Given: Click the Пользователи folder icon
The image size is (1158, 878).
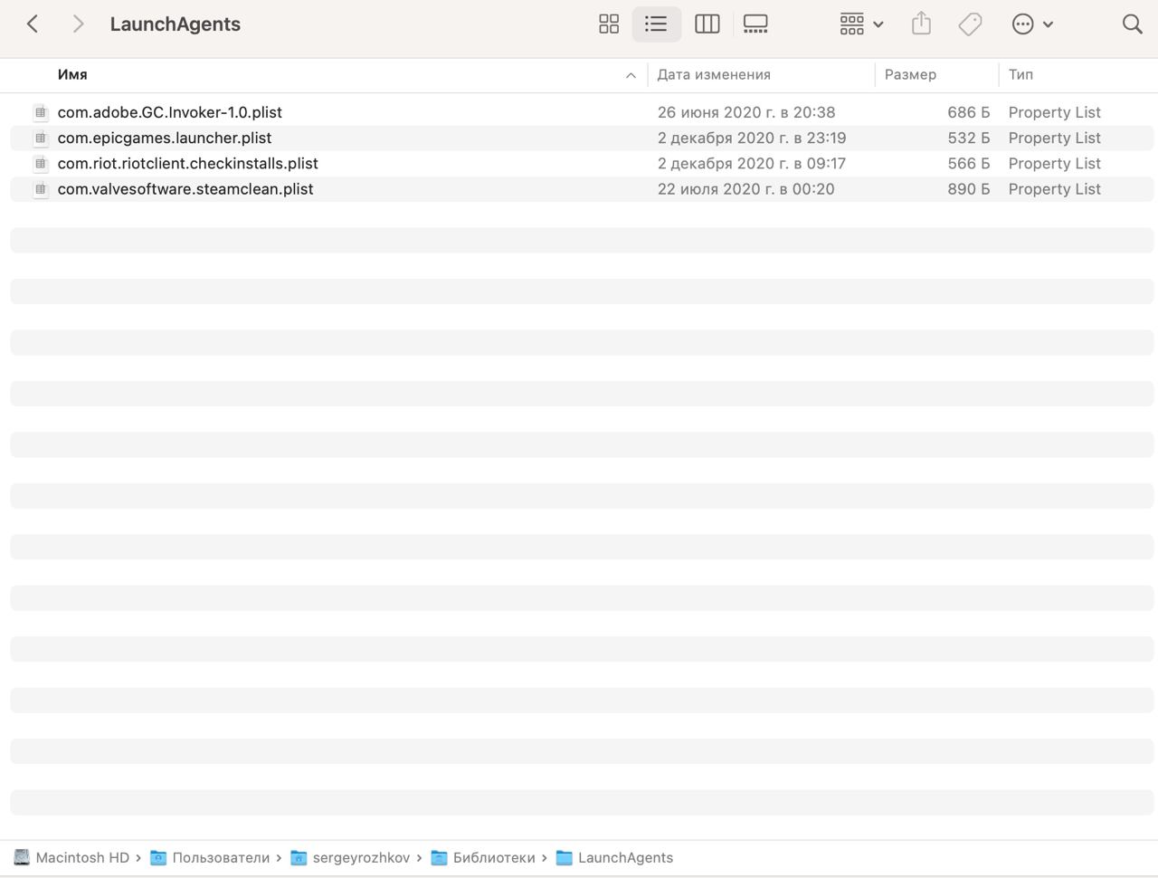Looking at the screenshot, I should click(158, 857).
